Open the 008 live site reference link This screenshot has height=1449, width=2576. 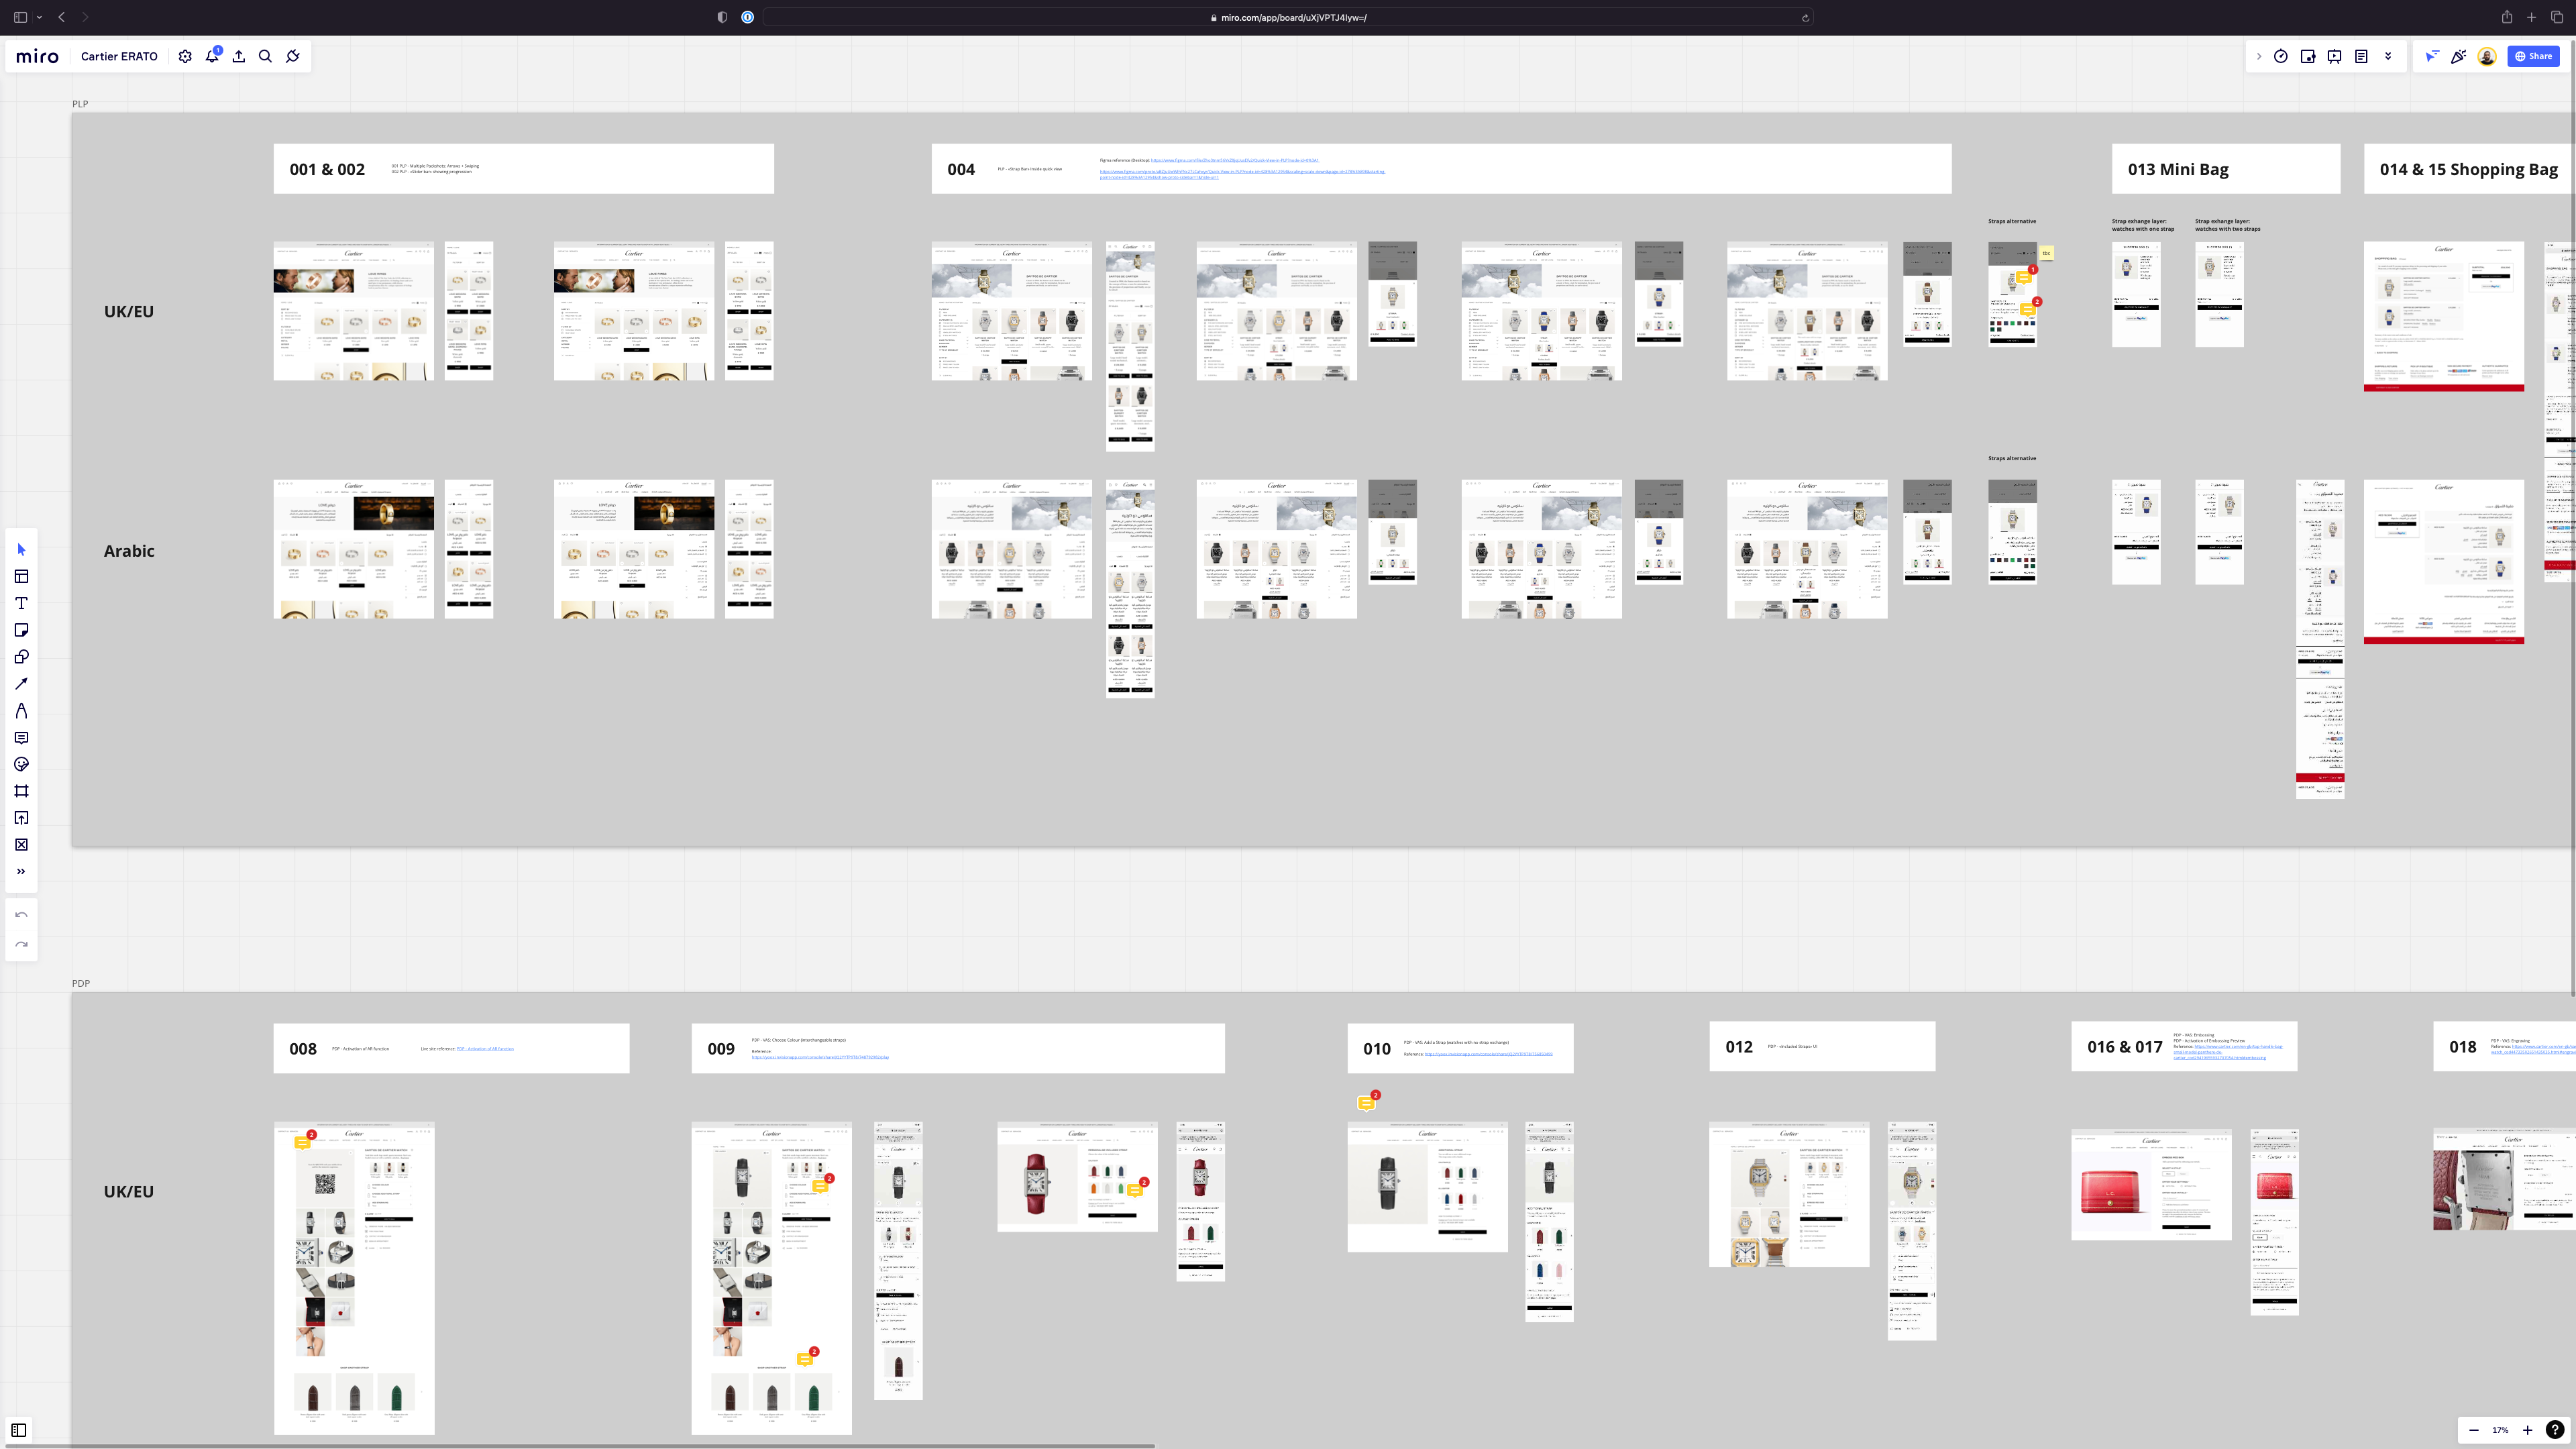pos(485,1049)
